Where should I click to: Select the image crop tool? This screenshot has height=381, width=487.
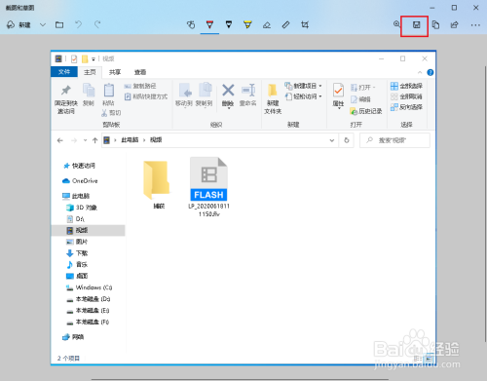(305, 24)
